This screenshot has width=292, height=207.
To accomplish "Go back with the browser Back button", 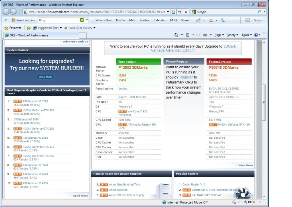I will pyautogui.click(x=6, y=12).
